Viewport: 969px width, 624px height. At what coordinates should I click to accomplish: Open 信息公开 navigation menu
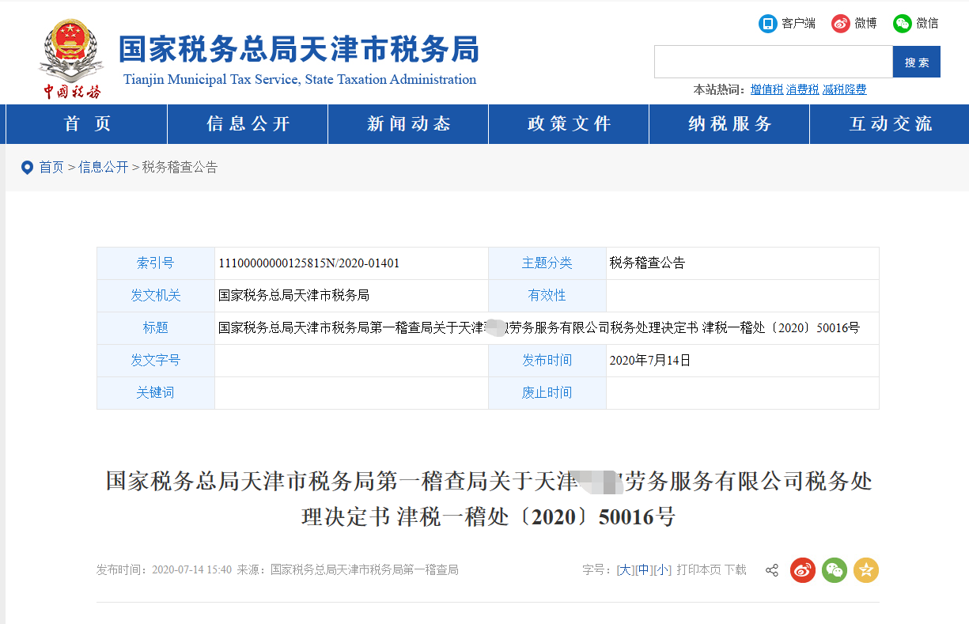pos(248,124)
